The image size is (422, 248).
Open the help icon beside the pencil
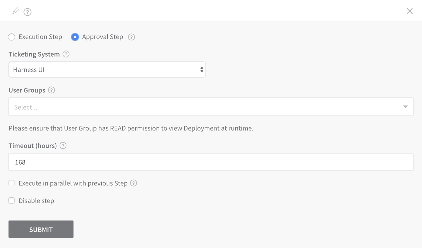pyautogui.click(x=27, y=12)
